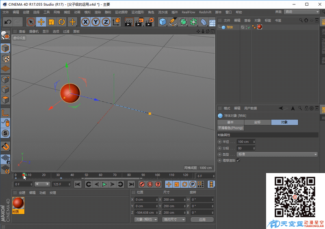
Task: Jump to animation start button
Action: coord(78,184)
